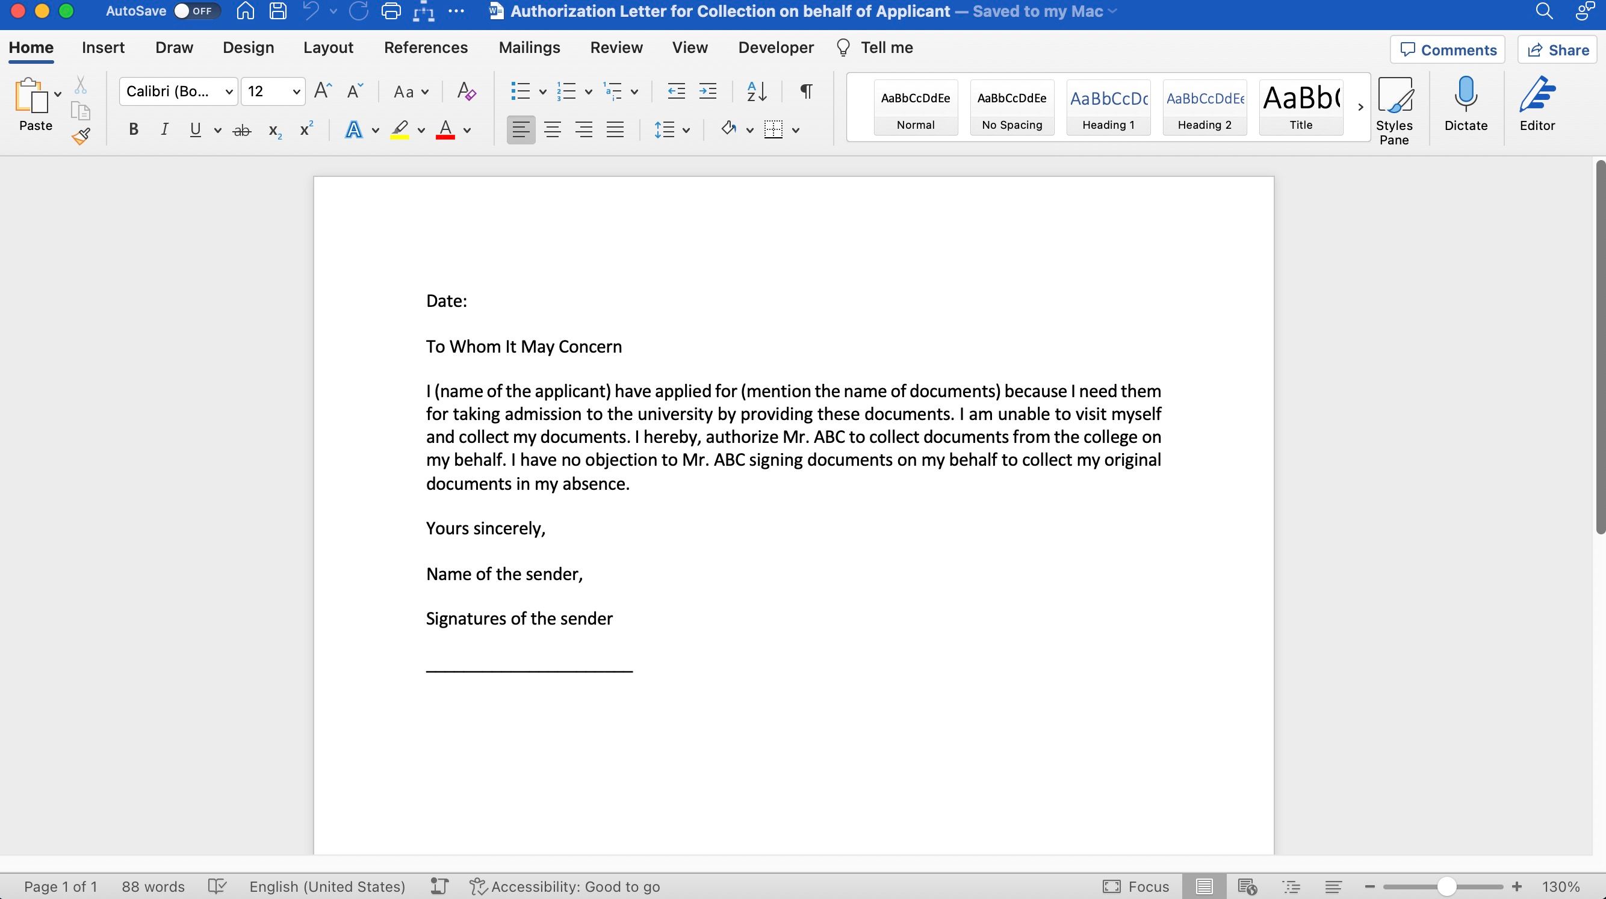The width and height of the screenshot is (1606, 899).
Task: Click the Clear All Formatting icon
Action: [467, 91]
